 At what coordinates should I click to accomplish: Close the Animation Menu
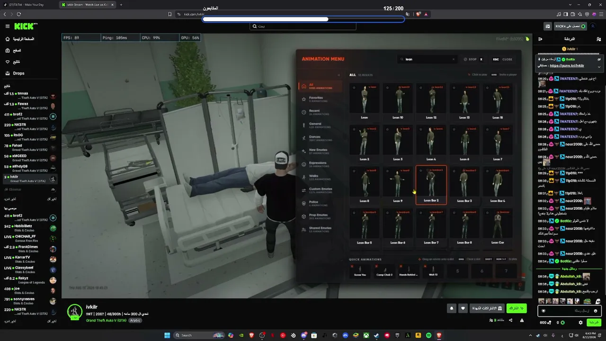(502, 59)
